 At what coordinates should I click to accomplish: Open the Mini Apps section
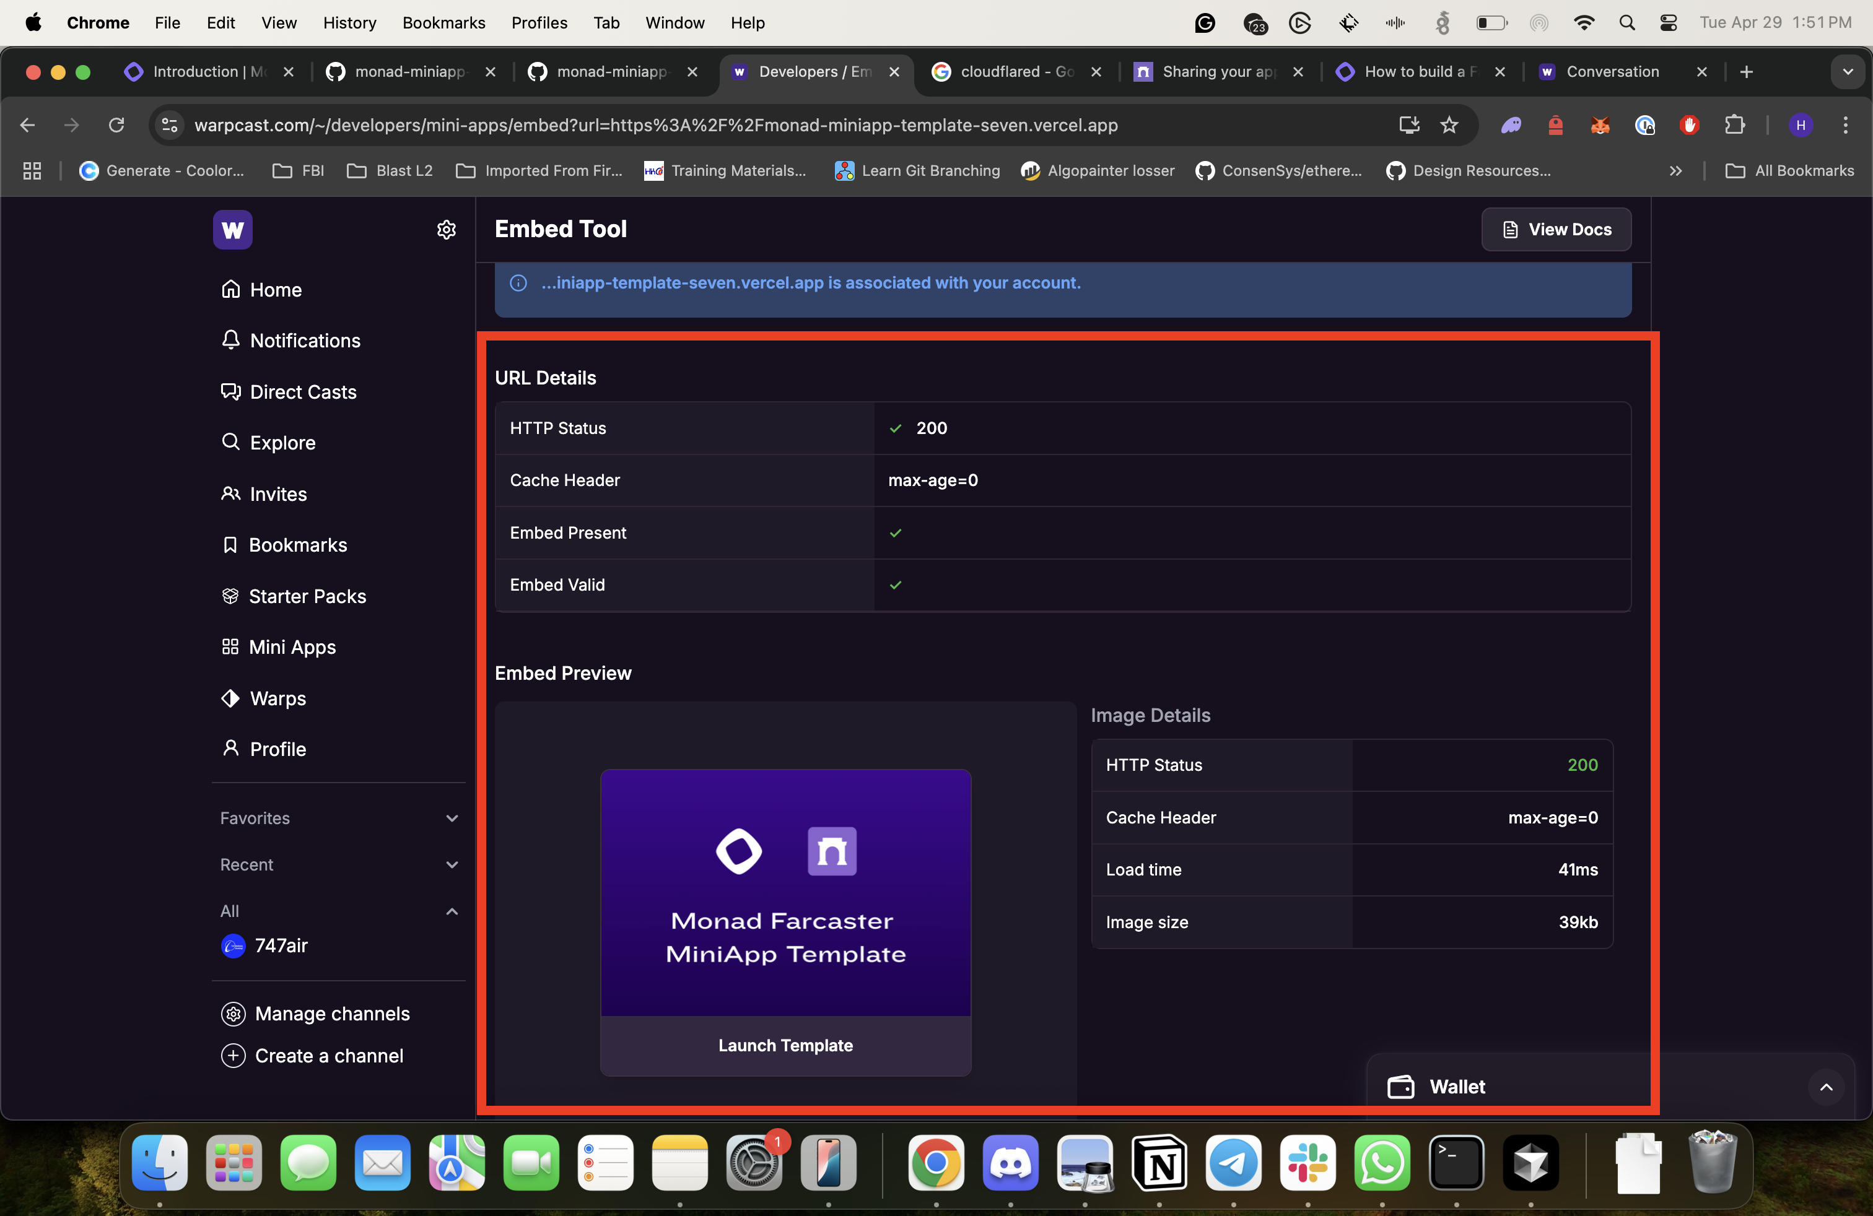click(291, 646)
